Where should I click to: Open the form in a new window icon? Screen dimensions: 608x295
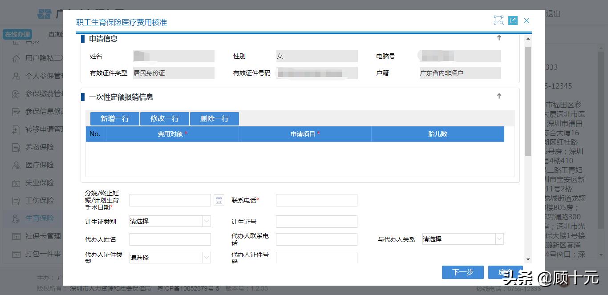513,20
